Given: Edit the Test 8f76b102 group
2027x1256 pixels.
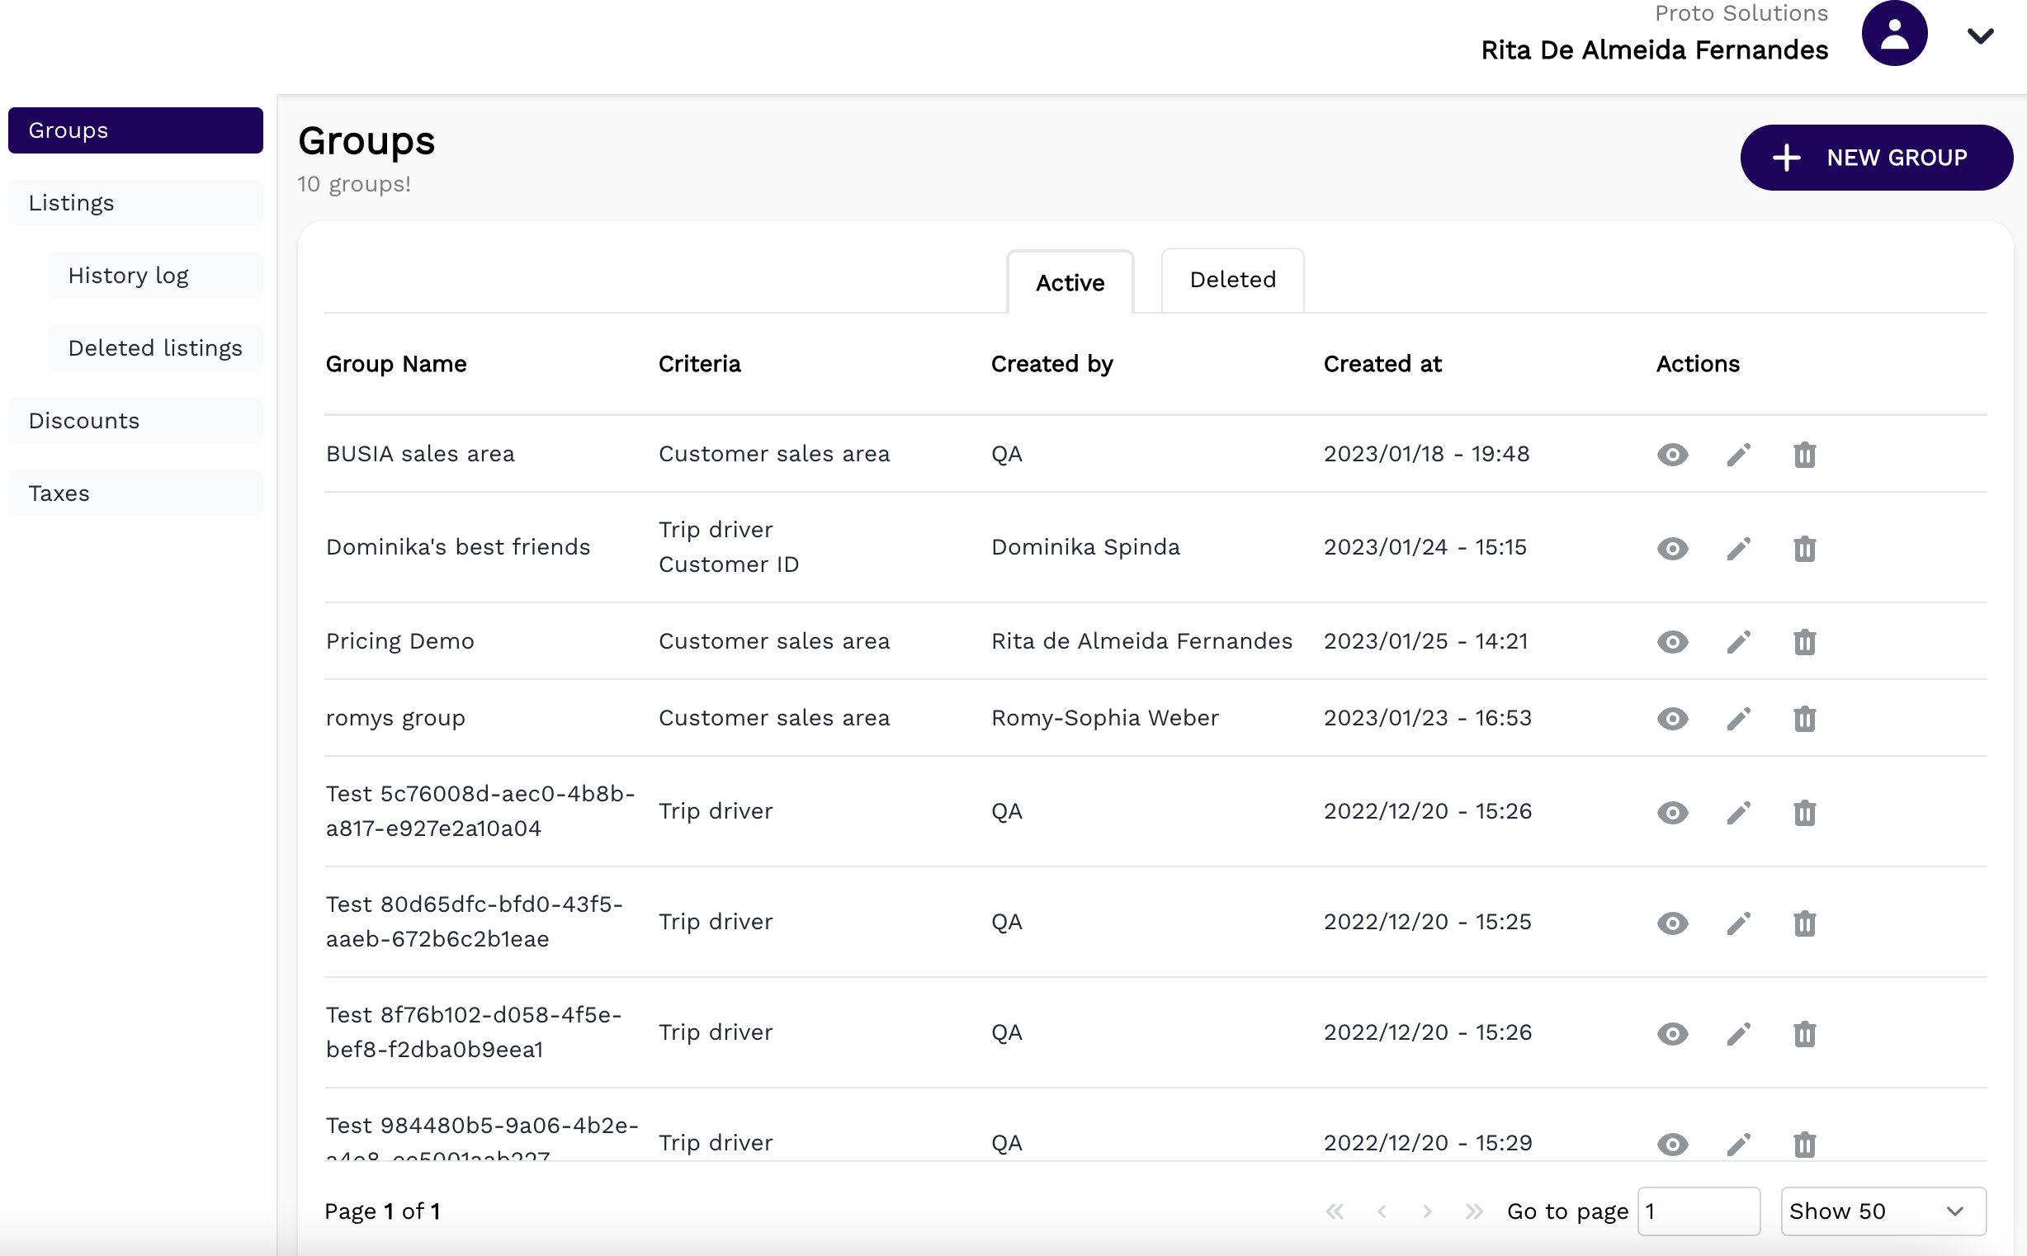Looking at the screenshot, I should pyautogui.click(x=1738, y=1032).
